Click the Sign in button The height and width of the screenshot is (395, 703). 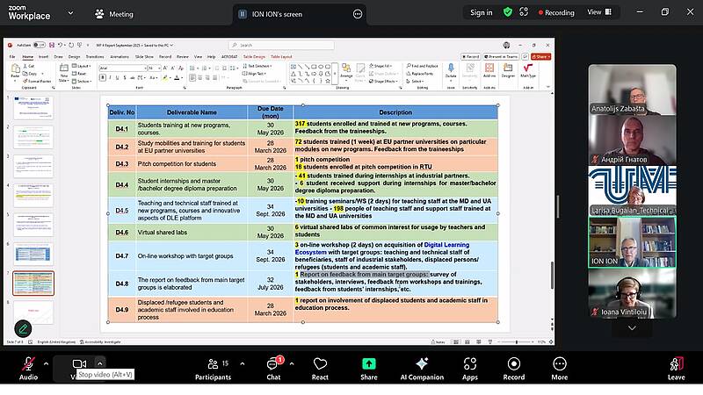[481, 12]
